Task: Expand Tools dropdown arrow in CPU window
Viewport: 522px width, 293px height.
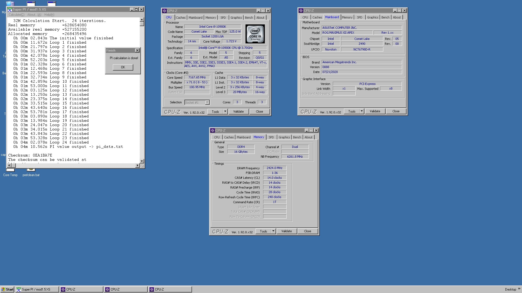Action: (225, 112)
